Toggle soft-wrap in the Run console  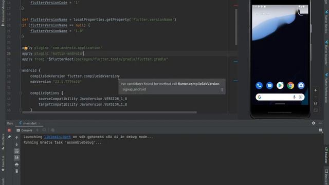[17, 151]
